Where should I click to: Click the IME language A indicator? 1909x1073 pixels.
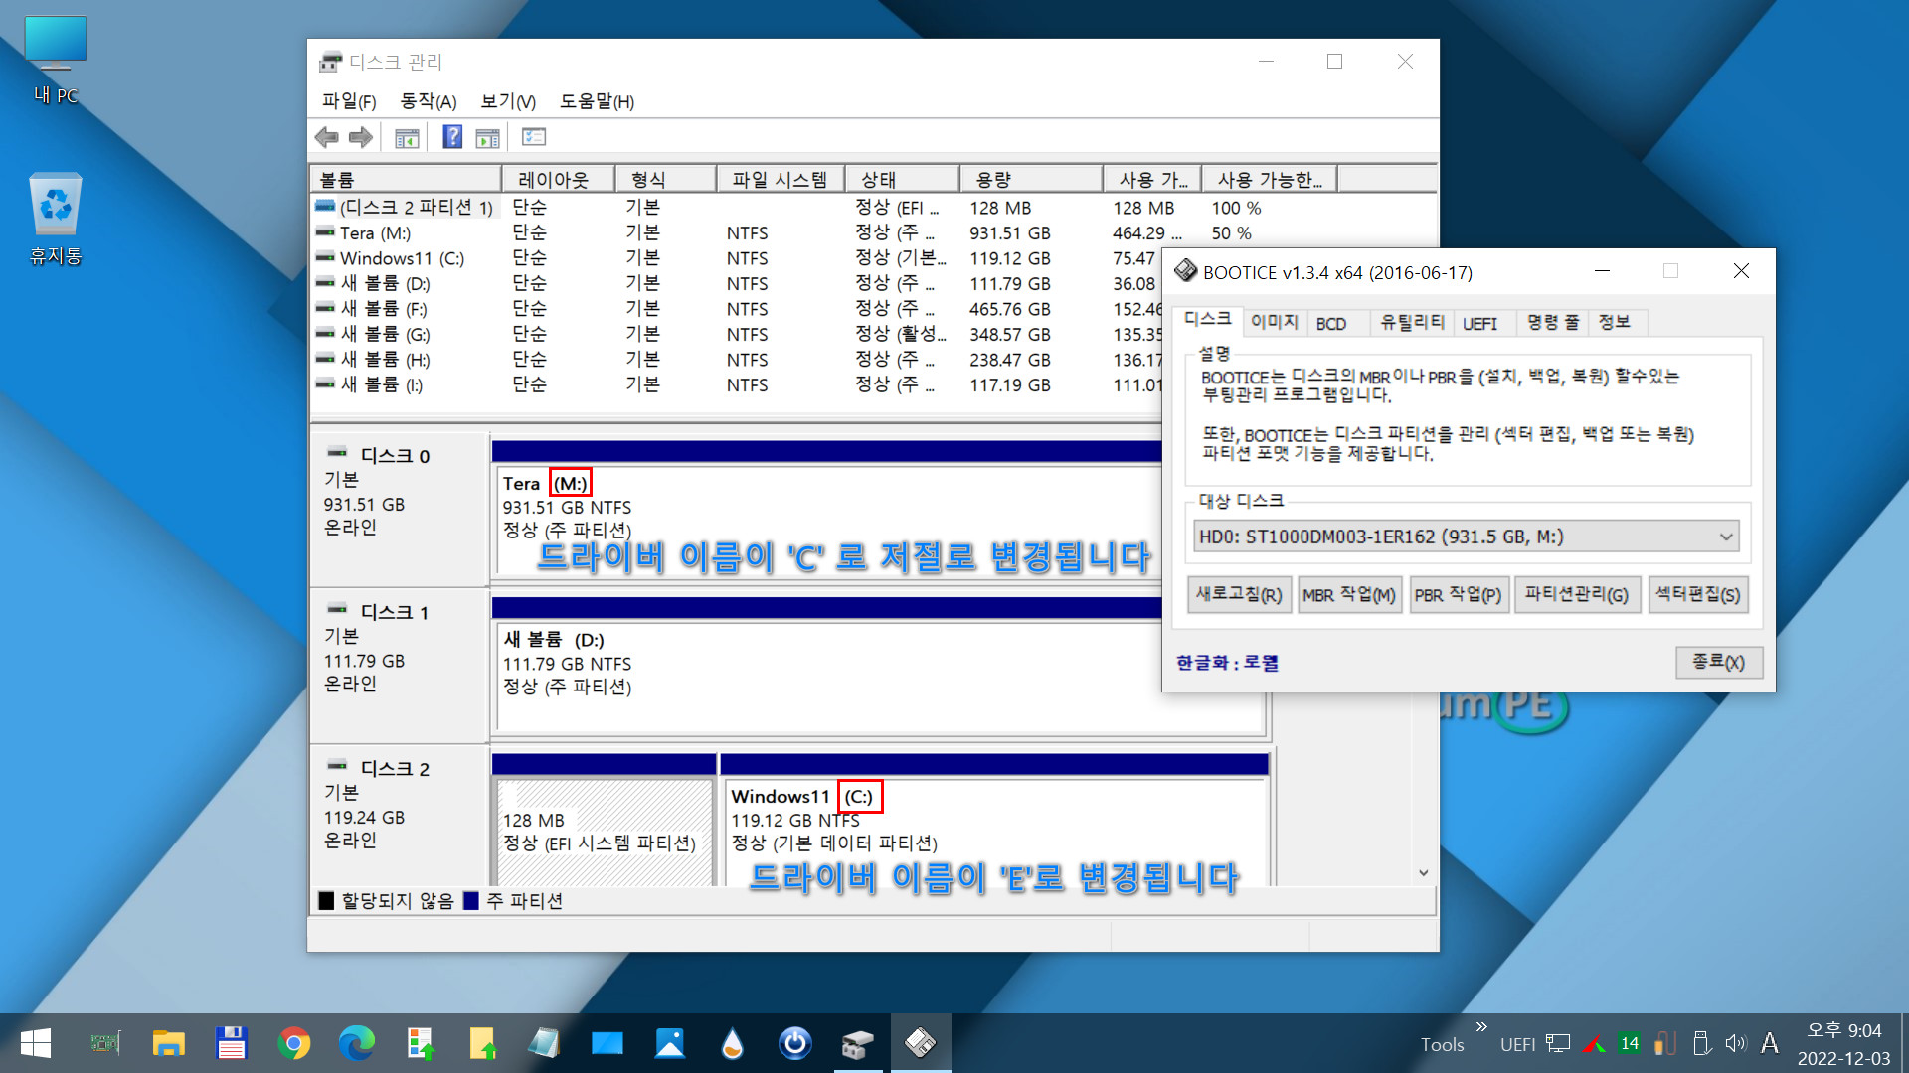(x=1770, y=1043)
